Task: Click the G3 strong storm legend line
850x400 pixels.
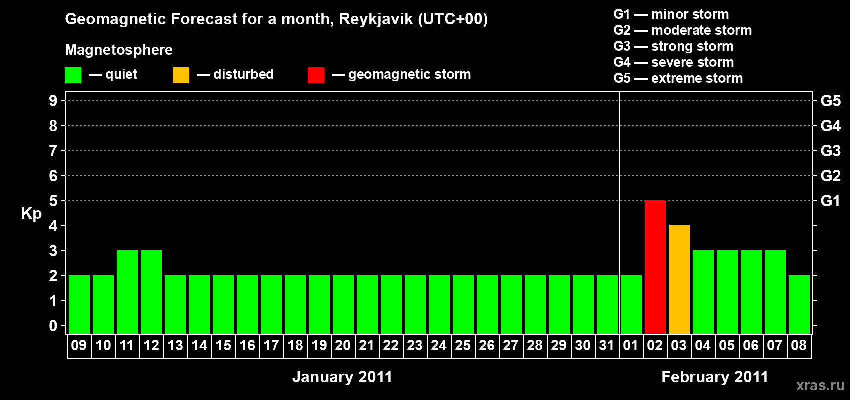Action: tap(673, 46)
